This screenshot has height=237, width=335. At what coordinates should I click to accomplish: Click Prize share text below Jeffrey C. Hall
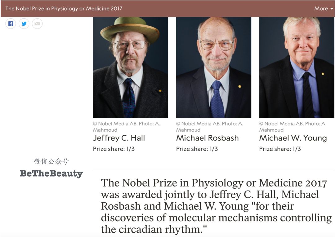point(114,149)
